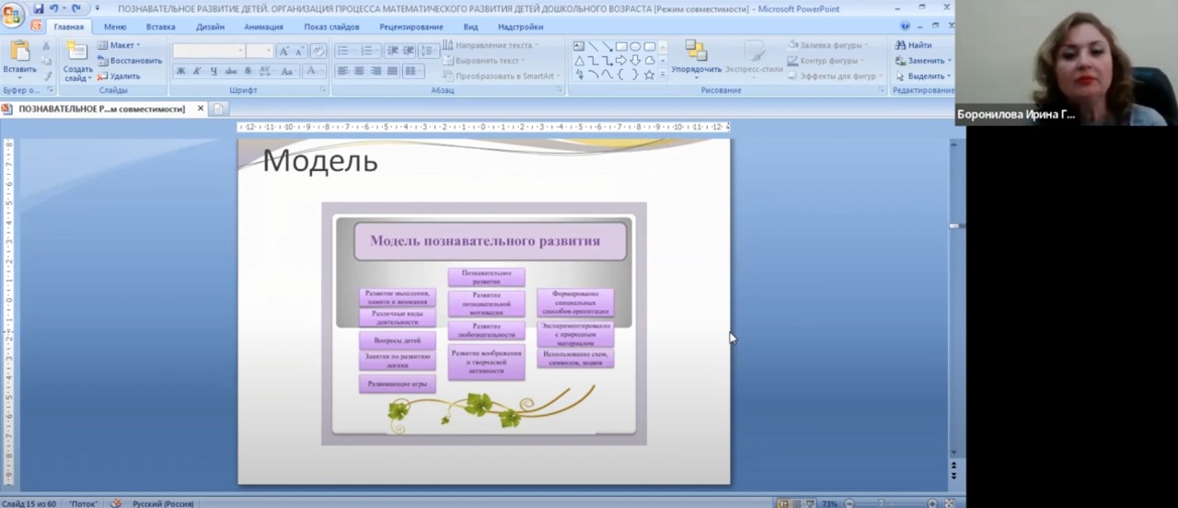Open the Вставка ribbon tab

pos(160,27)
